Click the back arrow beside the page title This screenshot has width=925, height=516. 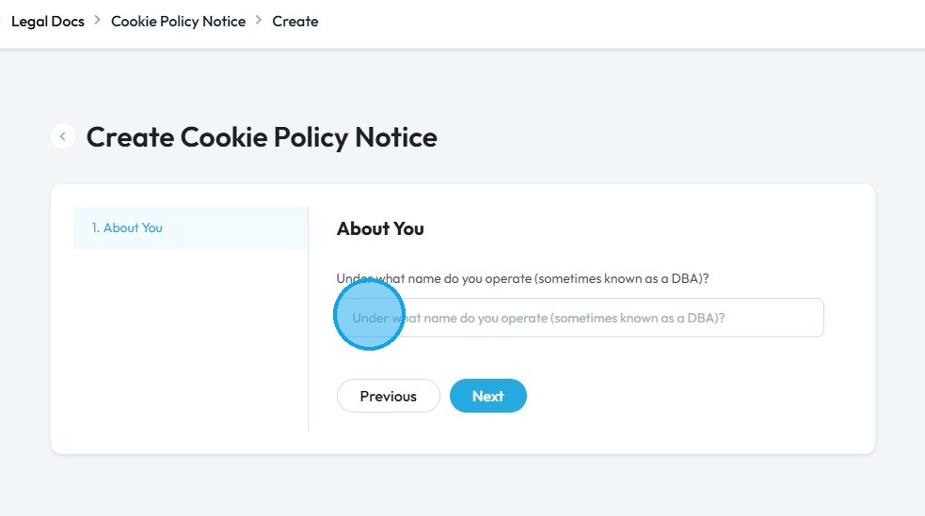click(63, 136)
